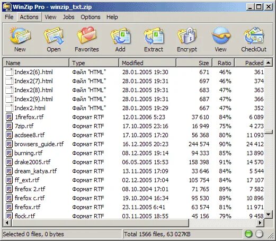Click the vertical scrollbar down arrow
Image resolution: width=276 pixels, height=241 pixels.
click(x=269, y=215)
